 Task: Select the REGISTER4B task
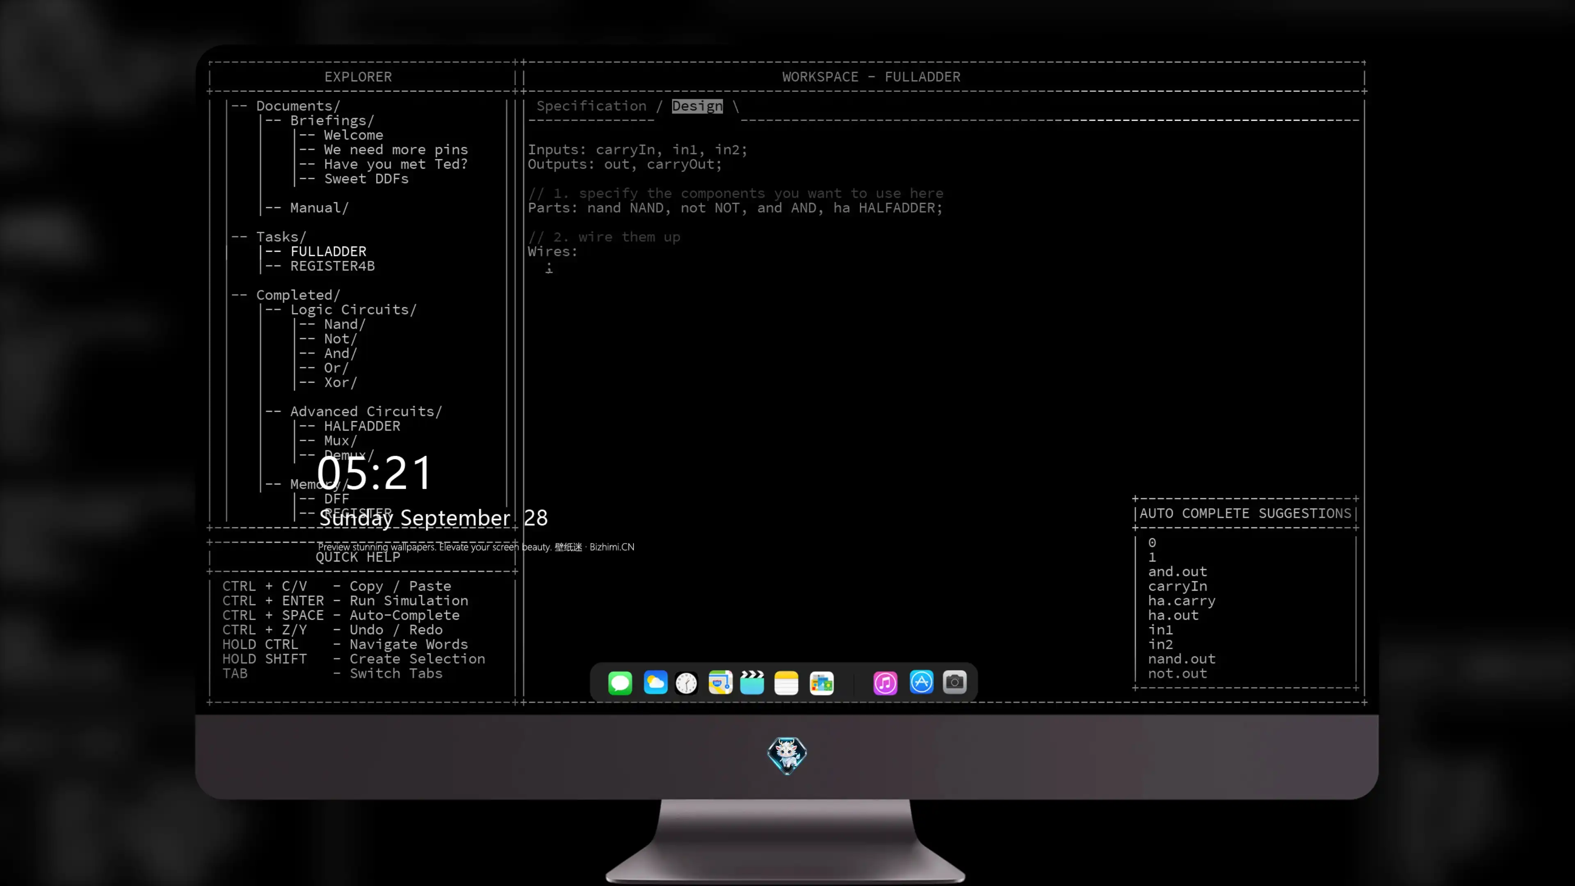point(333,266)
